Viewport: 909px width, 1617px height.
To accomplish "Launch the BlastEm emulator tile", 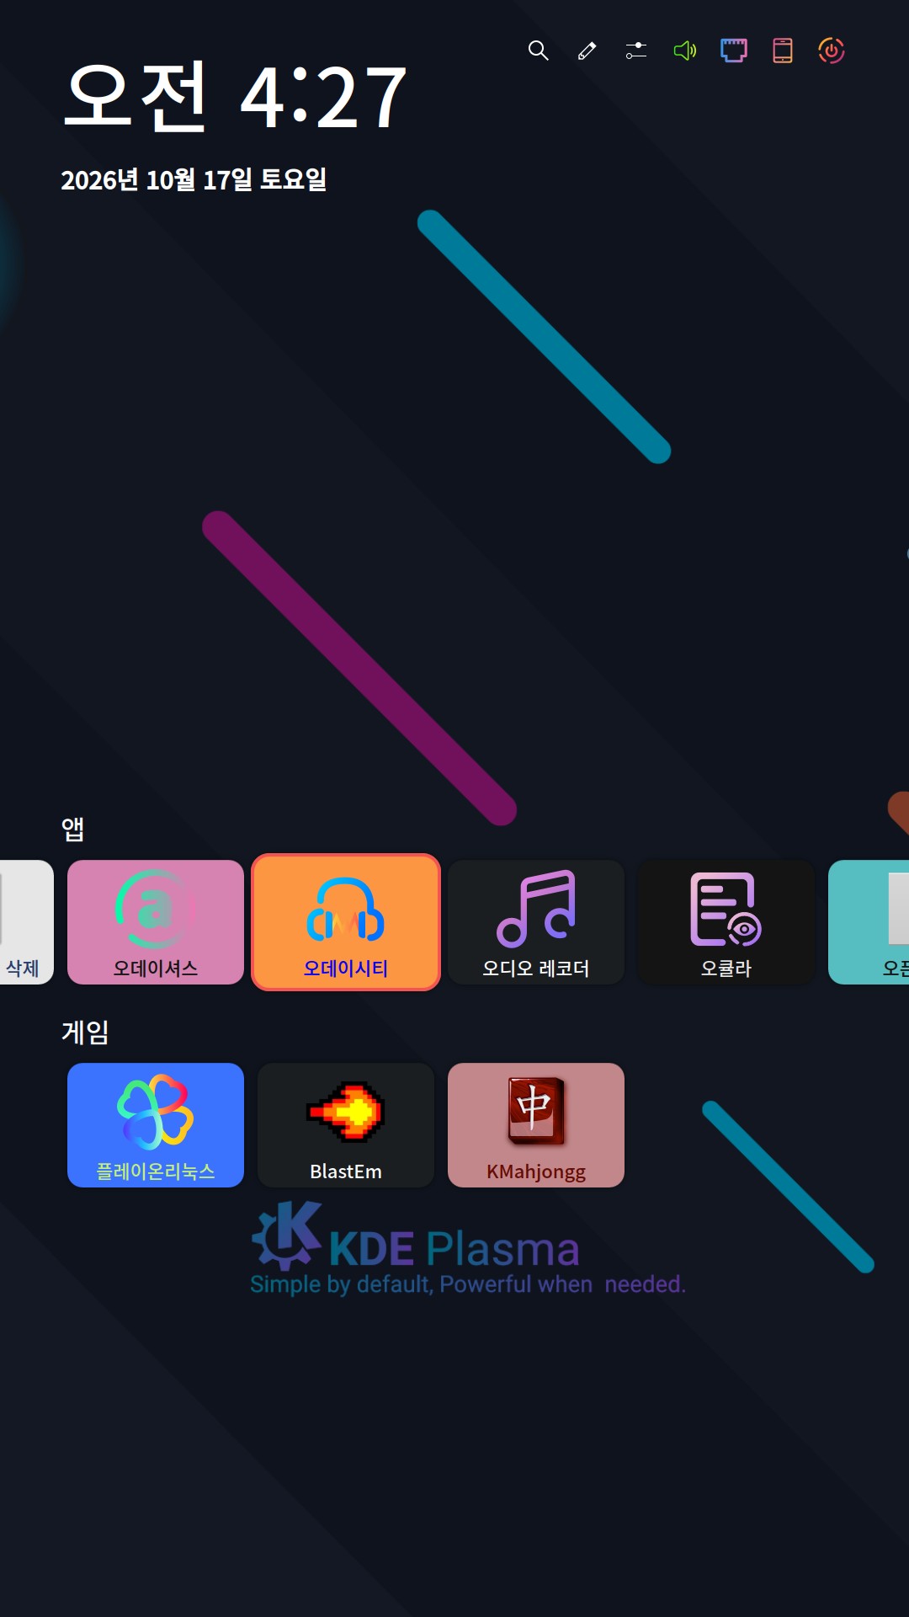I will (x=346, y=1125).
